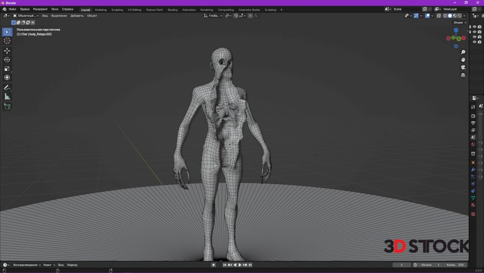The image size is (484, 273).
Task: Open the editor type dropdown in viewport
Action: coord(7,16)
